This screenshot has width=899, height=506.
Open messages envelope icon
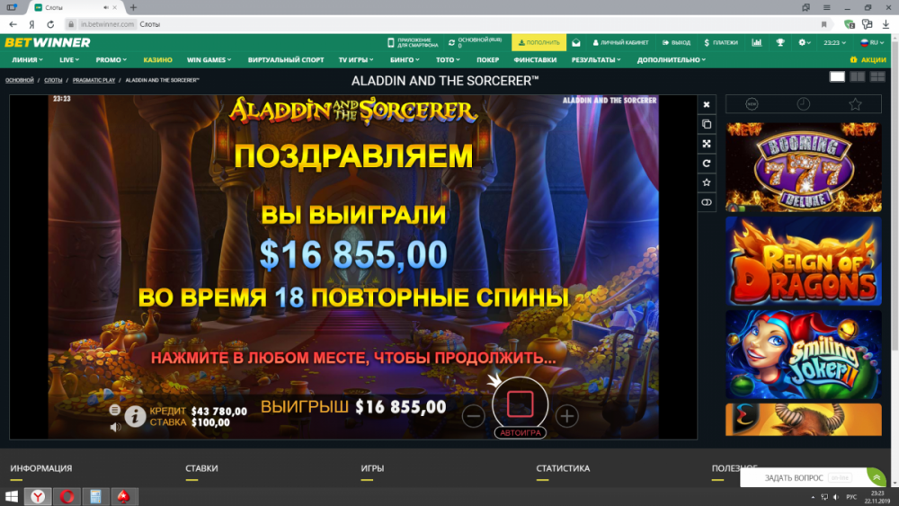coord(576,42)
